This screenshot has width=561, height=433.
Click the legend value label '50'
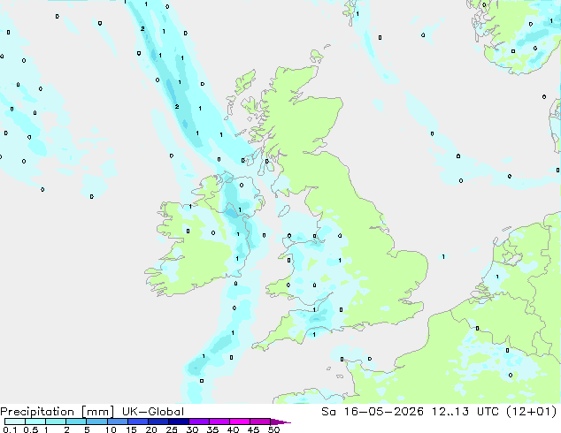tap(273, 429)
